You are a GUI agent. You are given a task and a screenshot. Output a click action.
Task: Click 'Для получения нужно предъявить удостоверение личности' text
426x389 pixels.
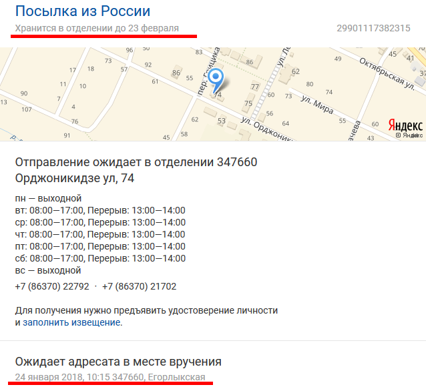click(146, 310)
